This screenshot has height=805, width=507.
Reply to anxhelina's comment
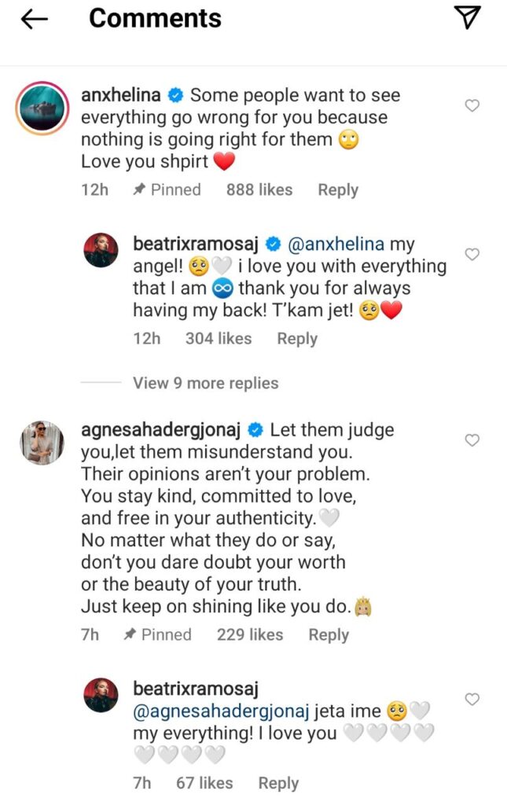point(337,189)
